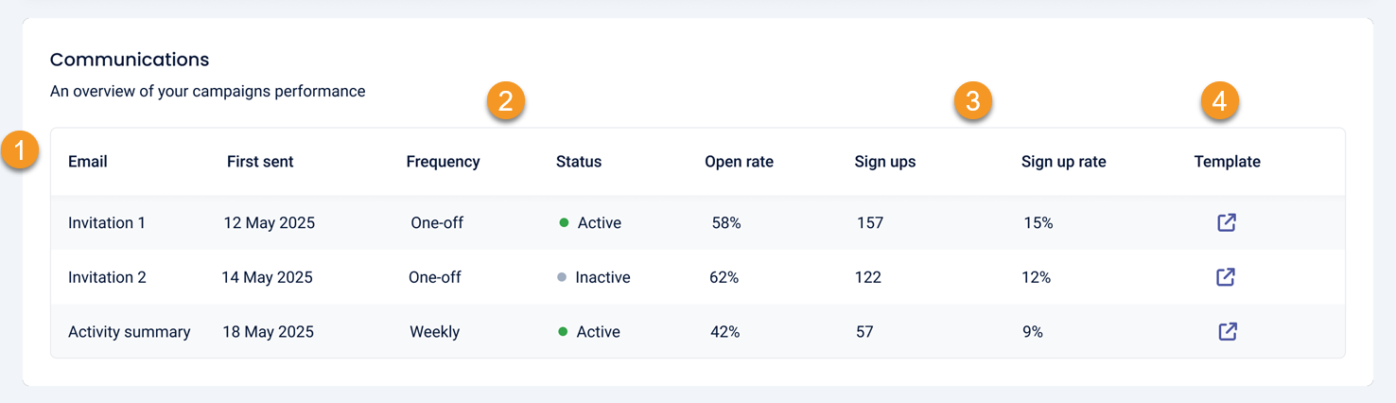1396x403 pixels.
Task: Click the green status dot for Activity summary
Action: tap(563, 332)
